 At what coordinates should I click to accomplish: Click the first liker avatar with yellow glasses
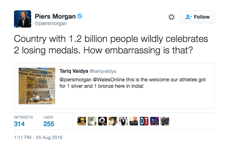tap(82, 121)
